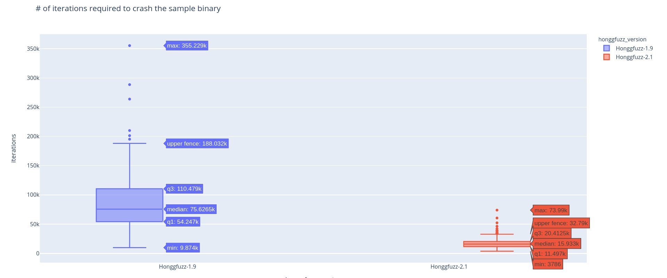The image size is (667, 278).
Task: Click the Honggfuzz-2.1 x-axis tick label
Action: click(x=449, y=267)
